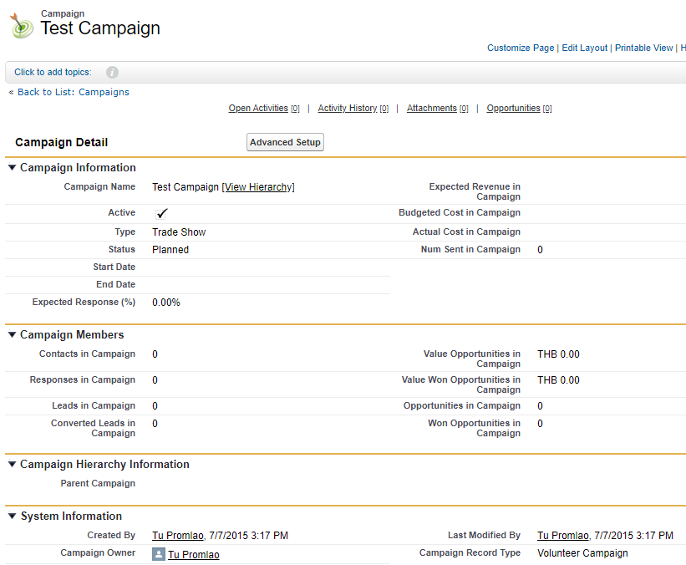Image resolution: width=686 pixels, height=565 pixels.
Task: Click the Campaign target icon
Action: pyautogui.click(x=22, y=25)
